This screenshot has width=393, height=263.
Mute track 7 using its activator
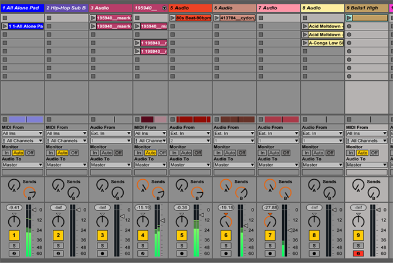pos(269,235)
